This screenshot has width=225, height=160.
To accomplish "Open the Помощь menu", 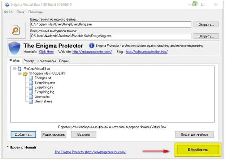I will point(35,12).
